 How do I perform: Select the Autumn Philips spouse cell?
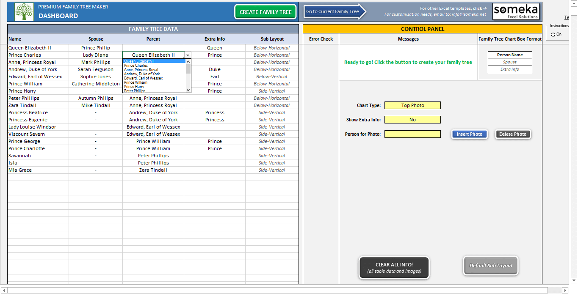coord(96,98)
